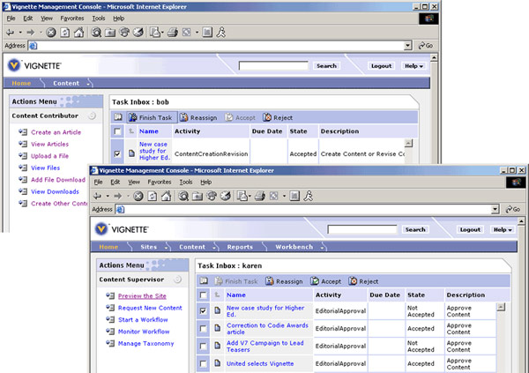The width and height of the screenshot is (529, 373).
Task: Click the Stop icon in bob's browser toolbar
Action: [x=51, y=33]
